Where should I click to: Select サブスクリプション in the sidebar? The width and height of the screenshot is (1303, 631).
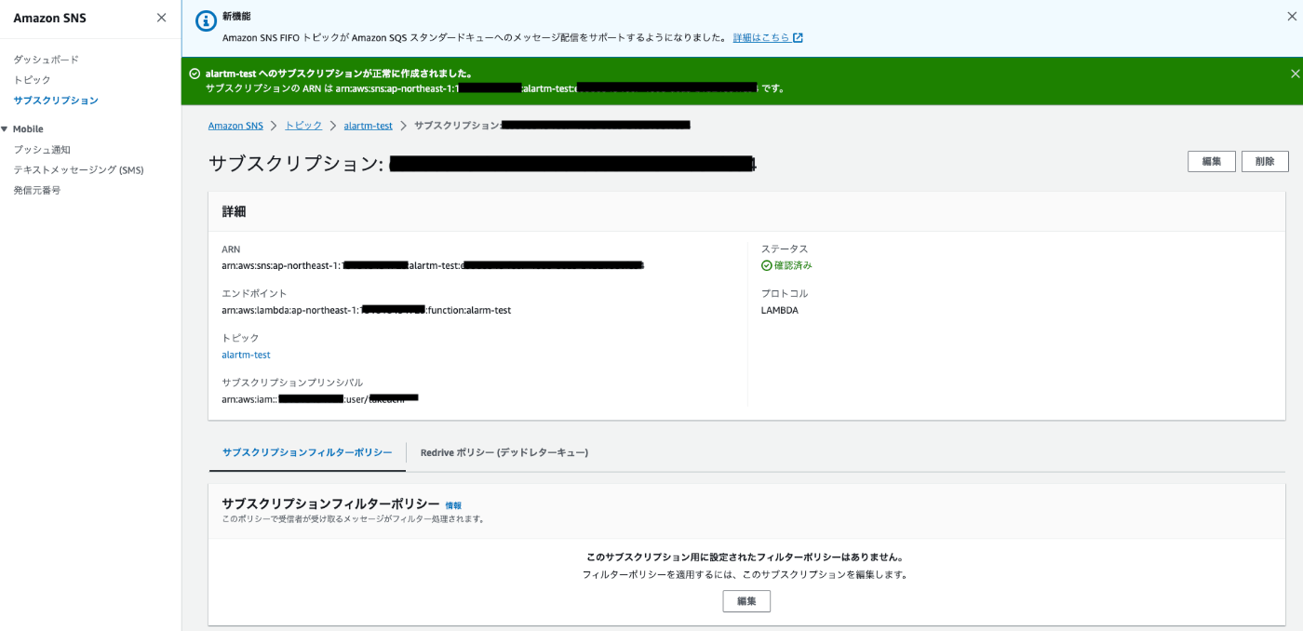pos(56,101)
